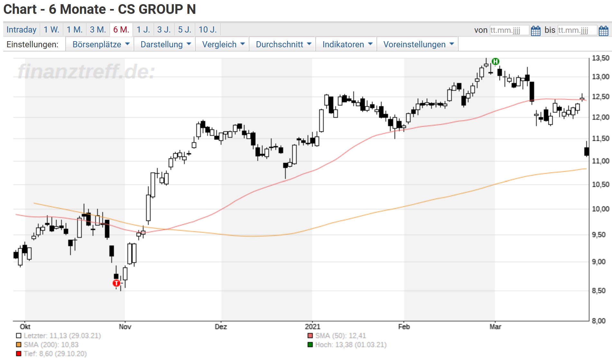The image size is (612, 361).
Task: Click the 11,00 price axis label
Action: [600, 161]
